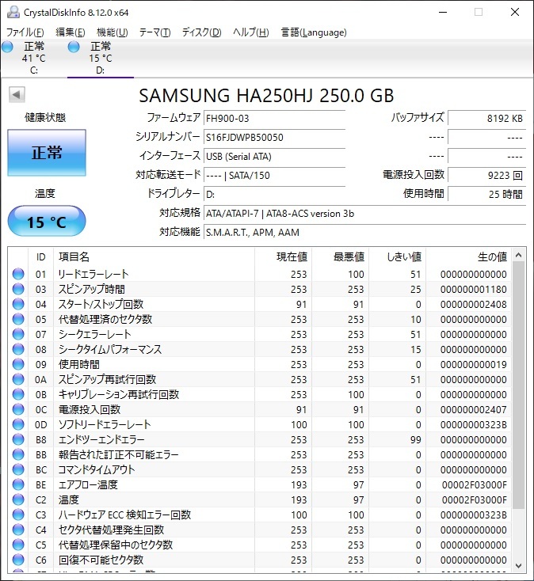Viewport: 534px width, 581px height.
Task: Click the status orb for 電源投入回数 row
Action: [18, 409]
